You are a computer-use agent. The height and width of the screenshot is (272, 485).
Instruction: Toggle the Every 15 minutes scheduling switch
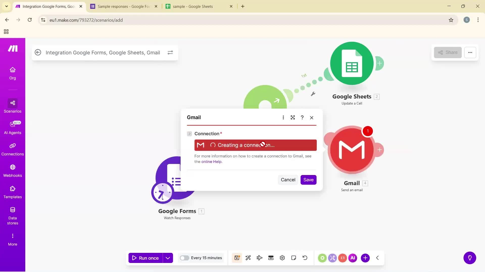tap(185, 258)
